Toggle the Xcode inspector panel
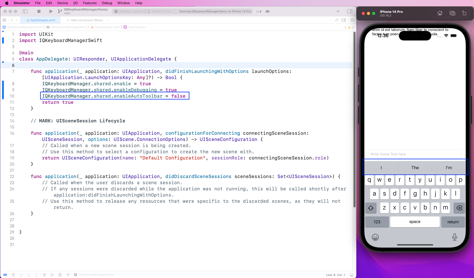The width and height of the screenshot is (474, 278). (x=350, y=11)
